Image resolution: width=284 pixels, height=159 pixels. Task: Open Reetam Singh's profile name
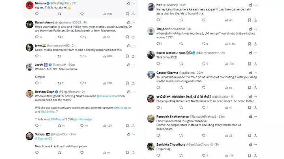[45, 92]
